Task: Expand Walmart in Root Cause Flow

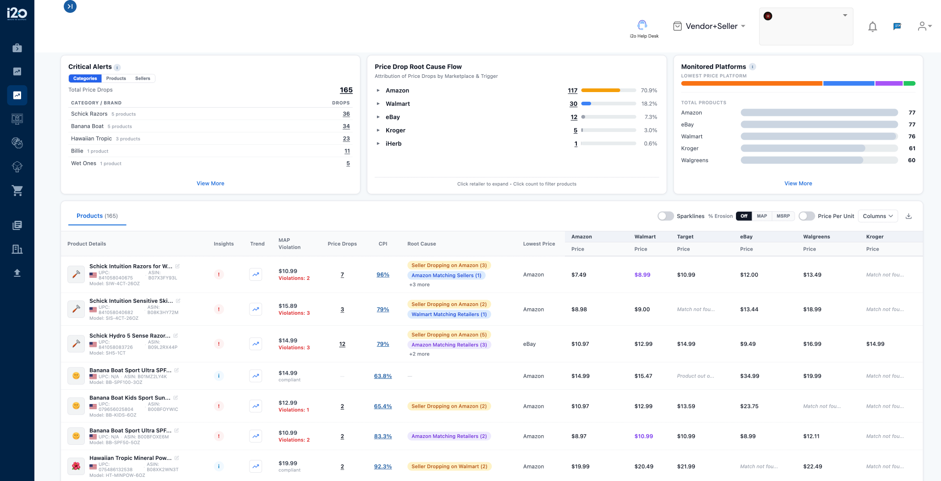Action: pos(378,104)
